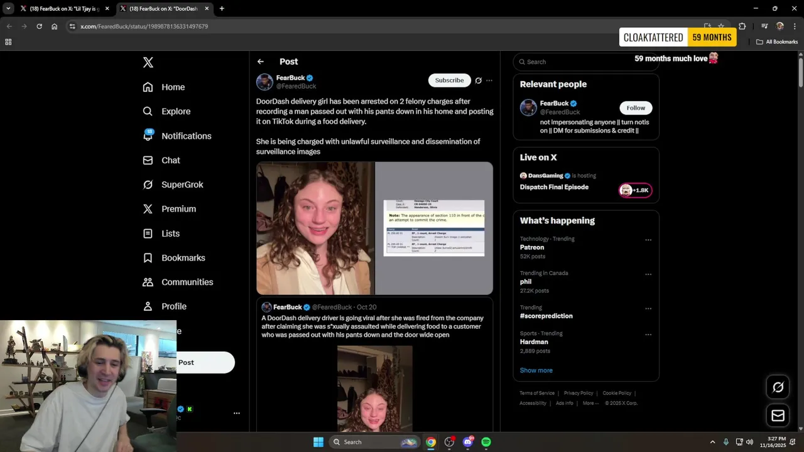Open the apps grid on bookmarks bar
The image size is (804, 452).
coord(8,42)
